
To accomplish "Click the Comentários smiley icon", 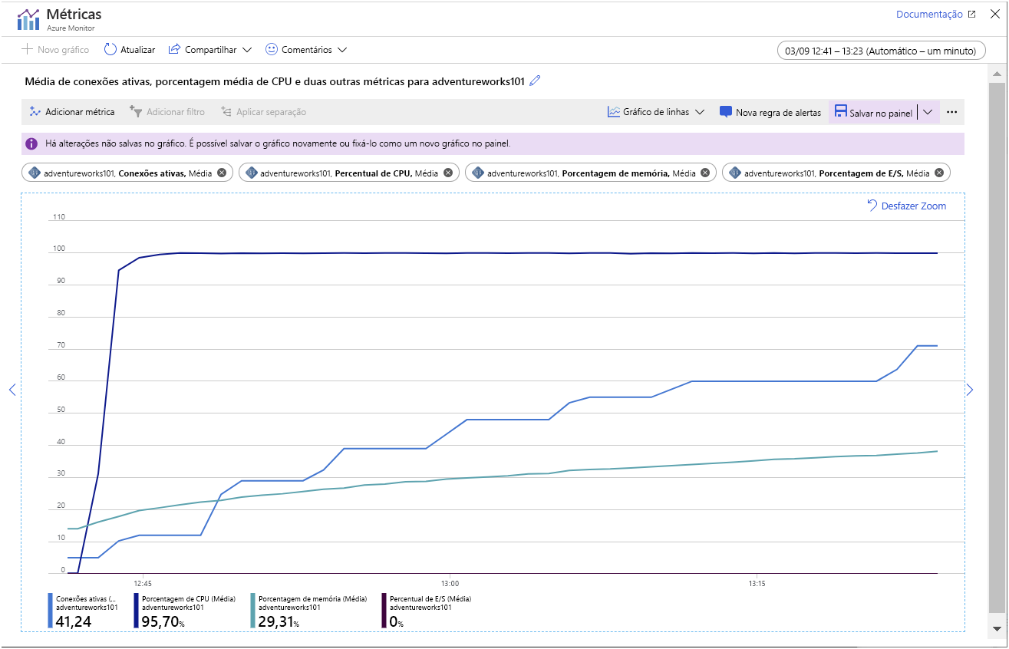I will [271, 49].
